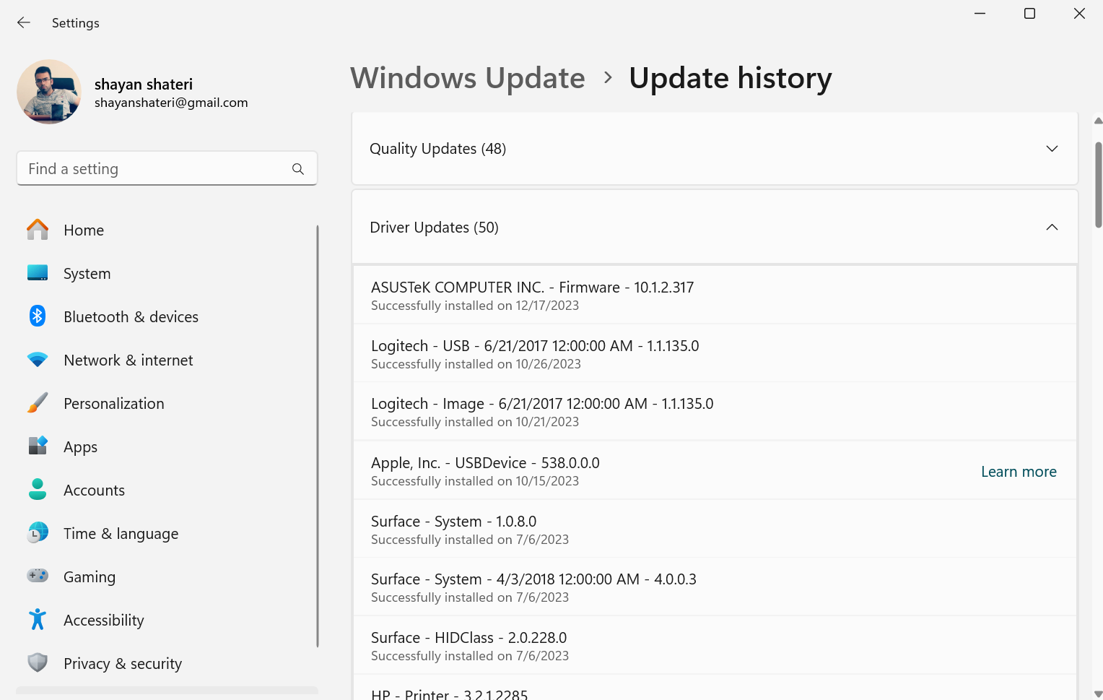Screen dimensions: 1103x700
Task: Click the scrollbar up arrow
Action: [1098, 121]
